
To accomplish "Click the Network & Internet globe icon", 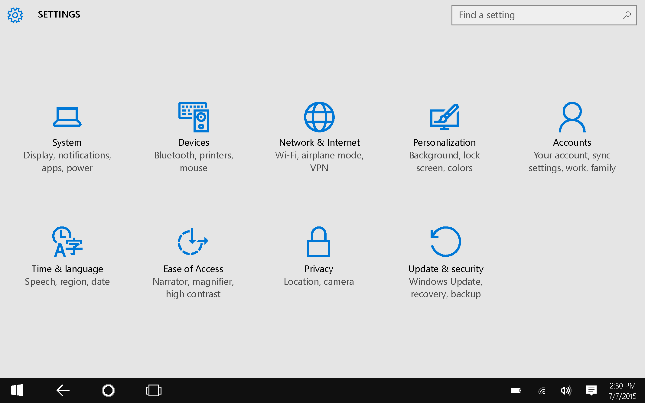I will pyautogui.click(x=319, y=117).
